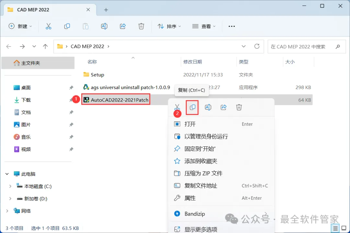Choose 复制文件地址 in the context menu
This screenshot has width=350, height=233.
pos(221,185)
